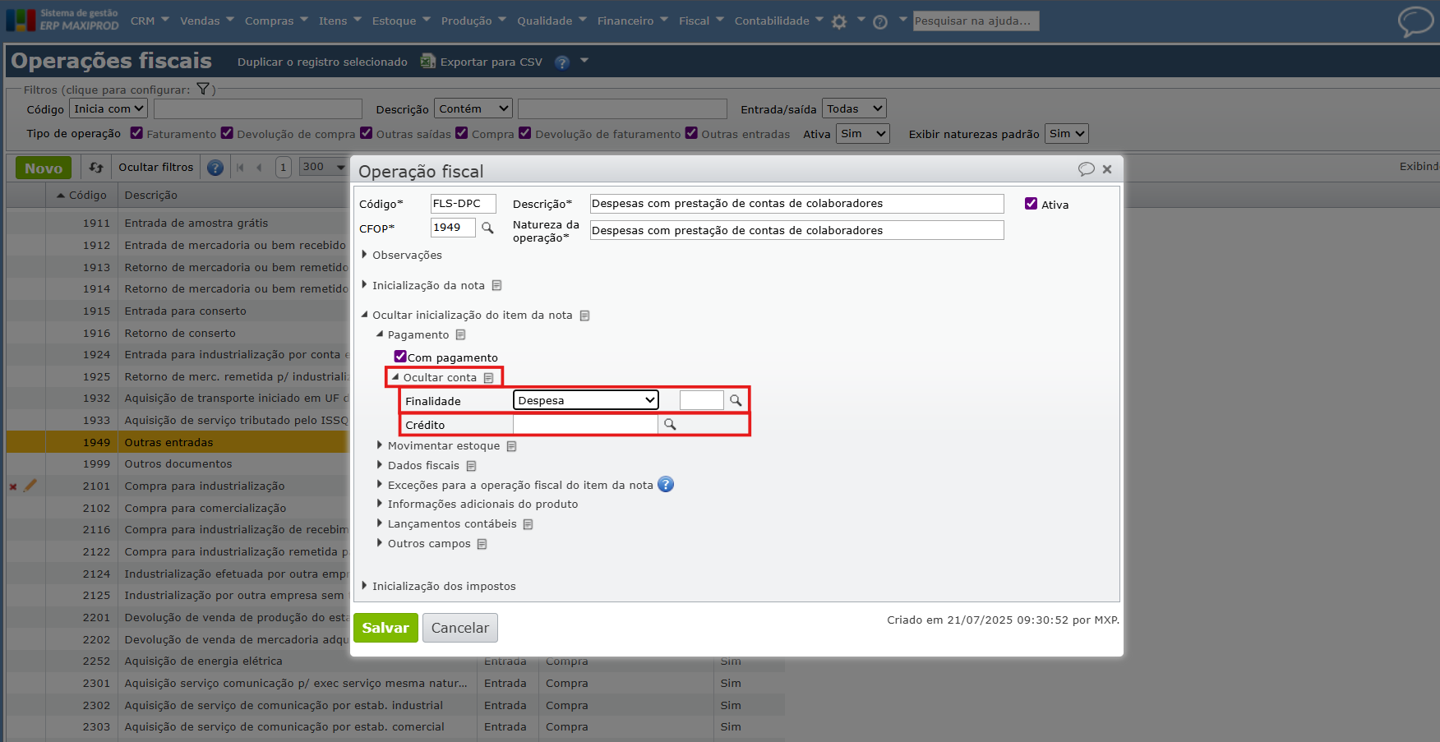1440x742 pixels.
Task: Click the CFOP search magnifier icon
Action: [x=487, y=228]
